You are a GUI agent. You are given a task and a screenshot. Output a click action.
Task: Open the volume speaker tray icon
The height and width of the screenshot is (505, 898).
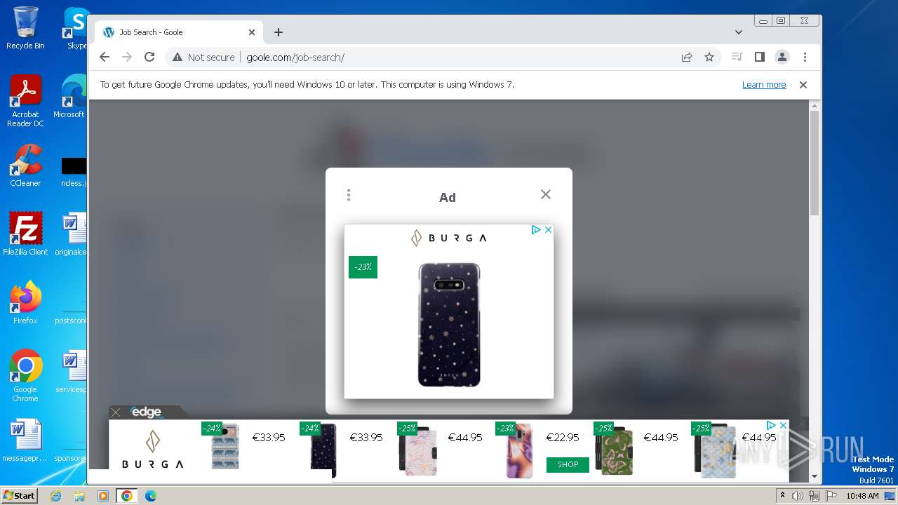tap(798, 496)
